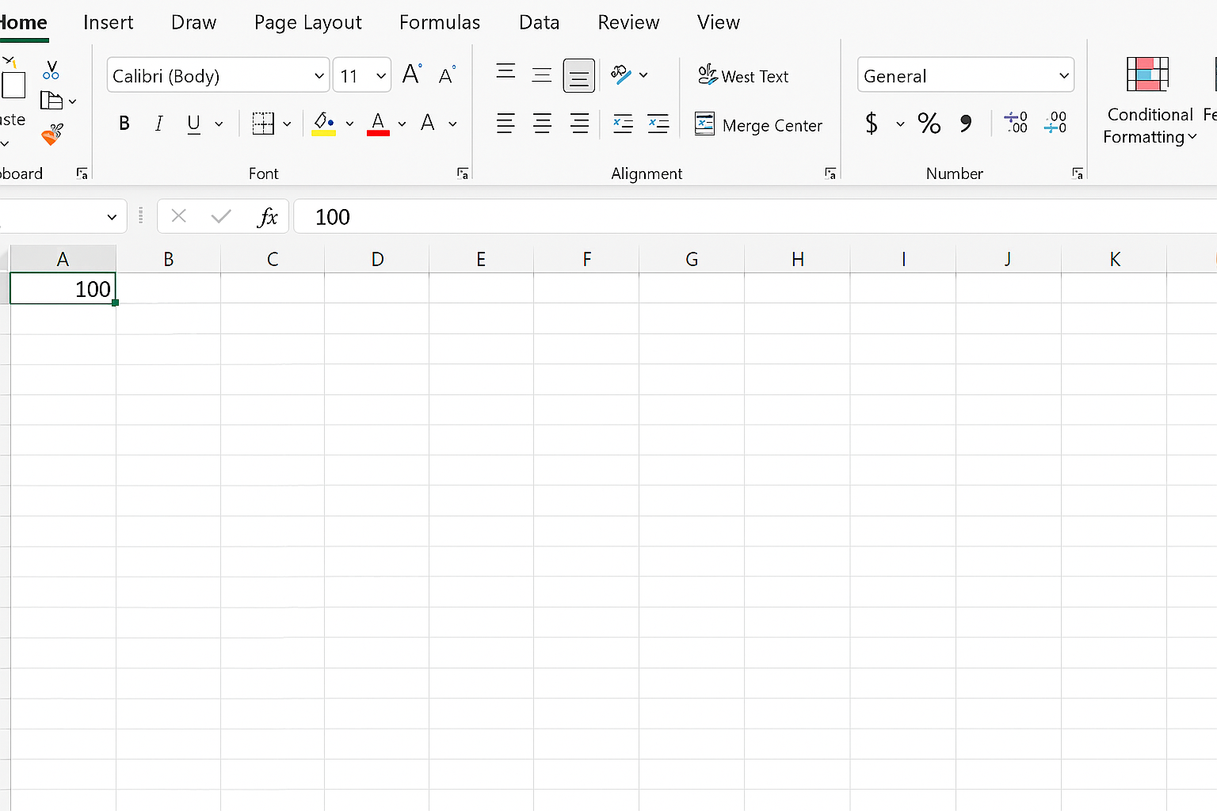Expand the borders dropdown arrow
The height and width of the screenshot is (811, 1217).
pyautogui.click(x=287, y=124)
